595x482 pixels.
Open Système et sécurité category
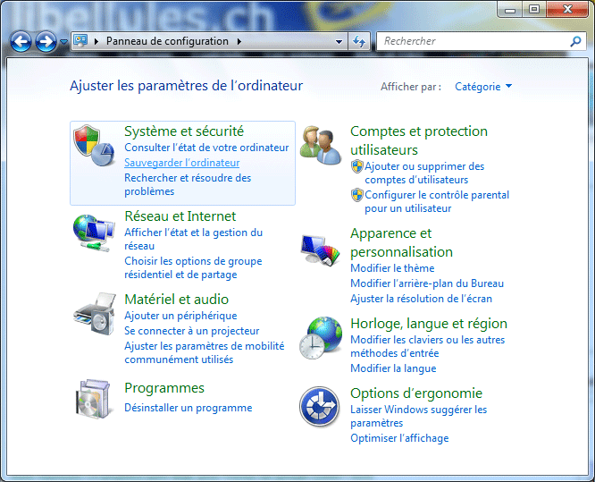click(x=184, y=131)
